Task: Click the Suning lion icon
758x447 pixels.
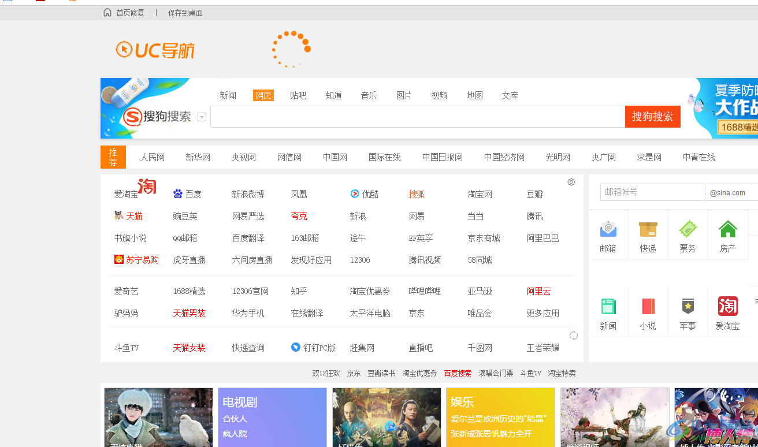Action: tap(119, 260)
